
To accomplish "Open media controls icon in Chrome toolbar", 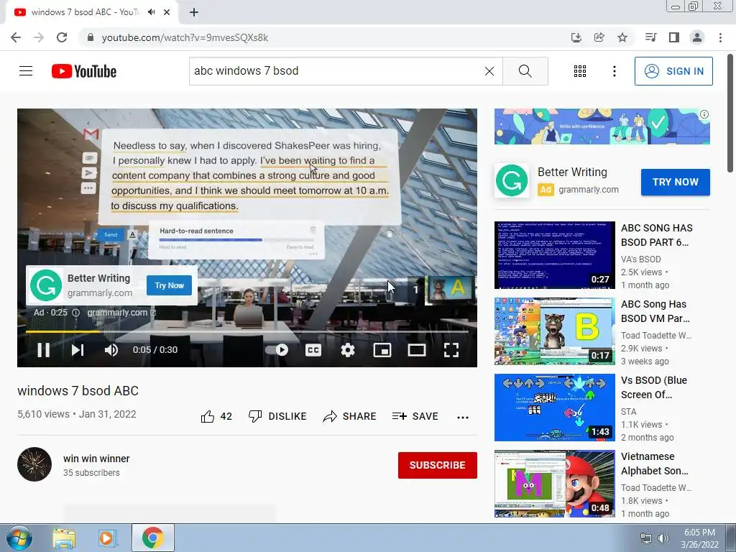I will [650, 37].
